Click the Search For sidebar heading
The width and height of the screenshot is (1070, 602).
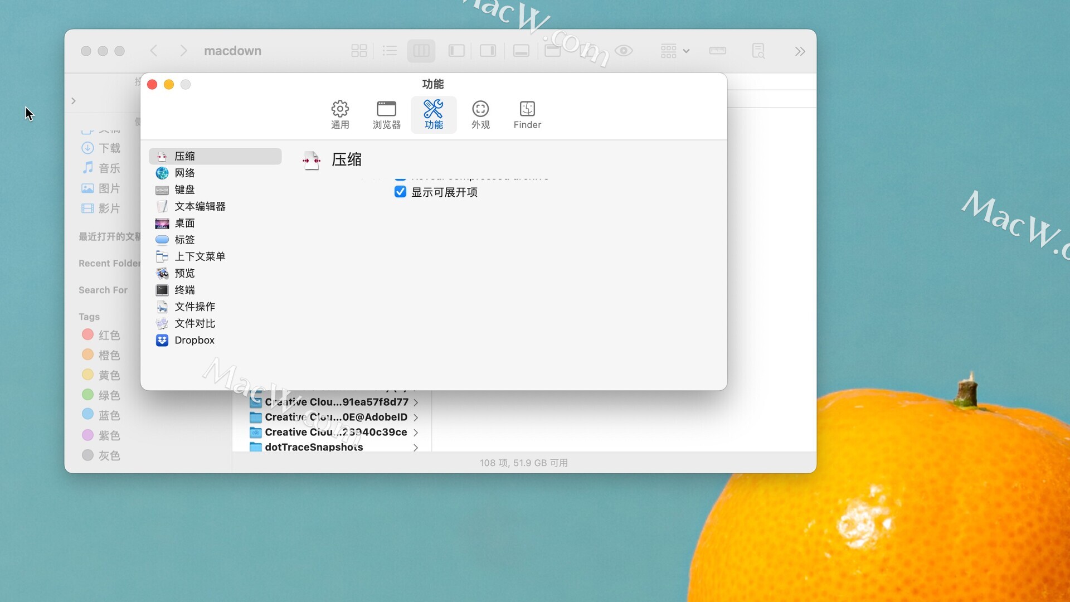click(103, 290)
